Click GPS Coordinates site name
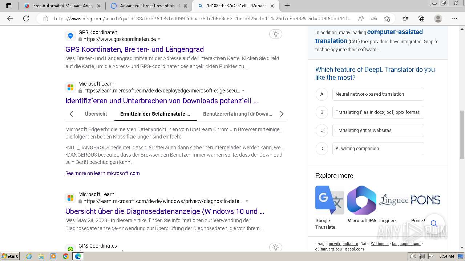The image size is (465, 261). pos(98,246)
